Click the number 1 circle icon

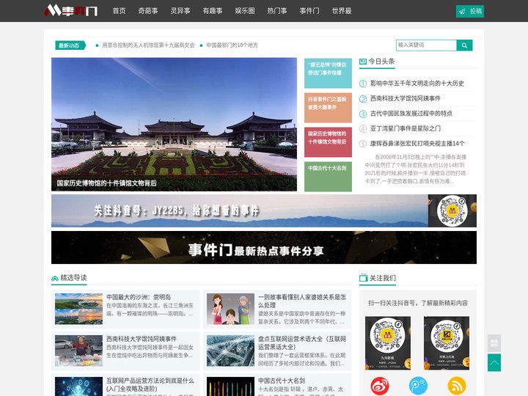(363, 84)
